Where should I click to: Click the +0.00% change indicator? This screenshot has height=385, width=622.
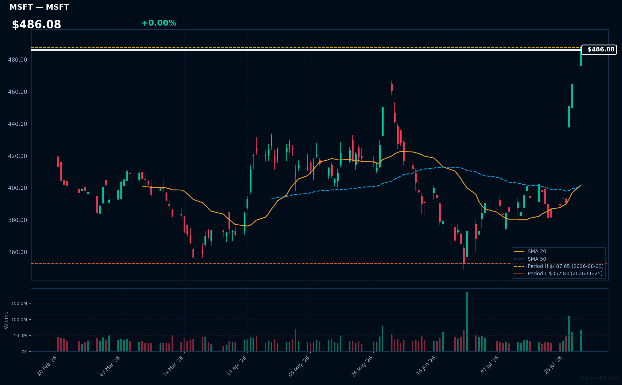159,23
